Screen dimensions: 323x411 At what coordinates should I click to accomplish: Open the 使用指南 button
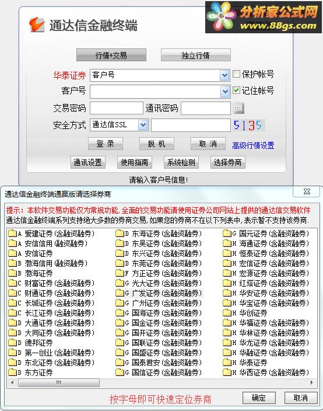135,162
